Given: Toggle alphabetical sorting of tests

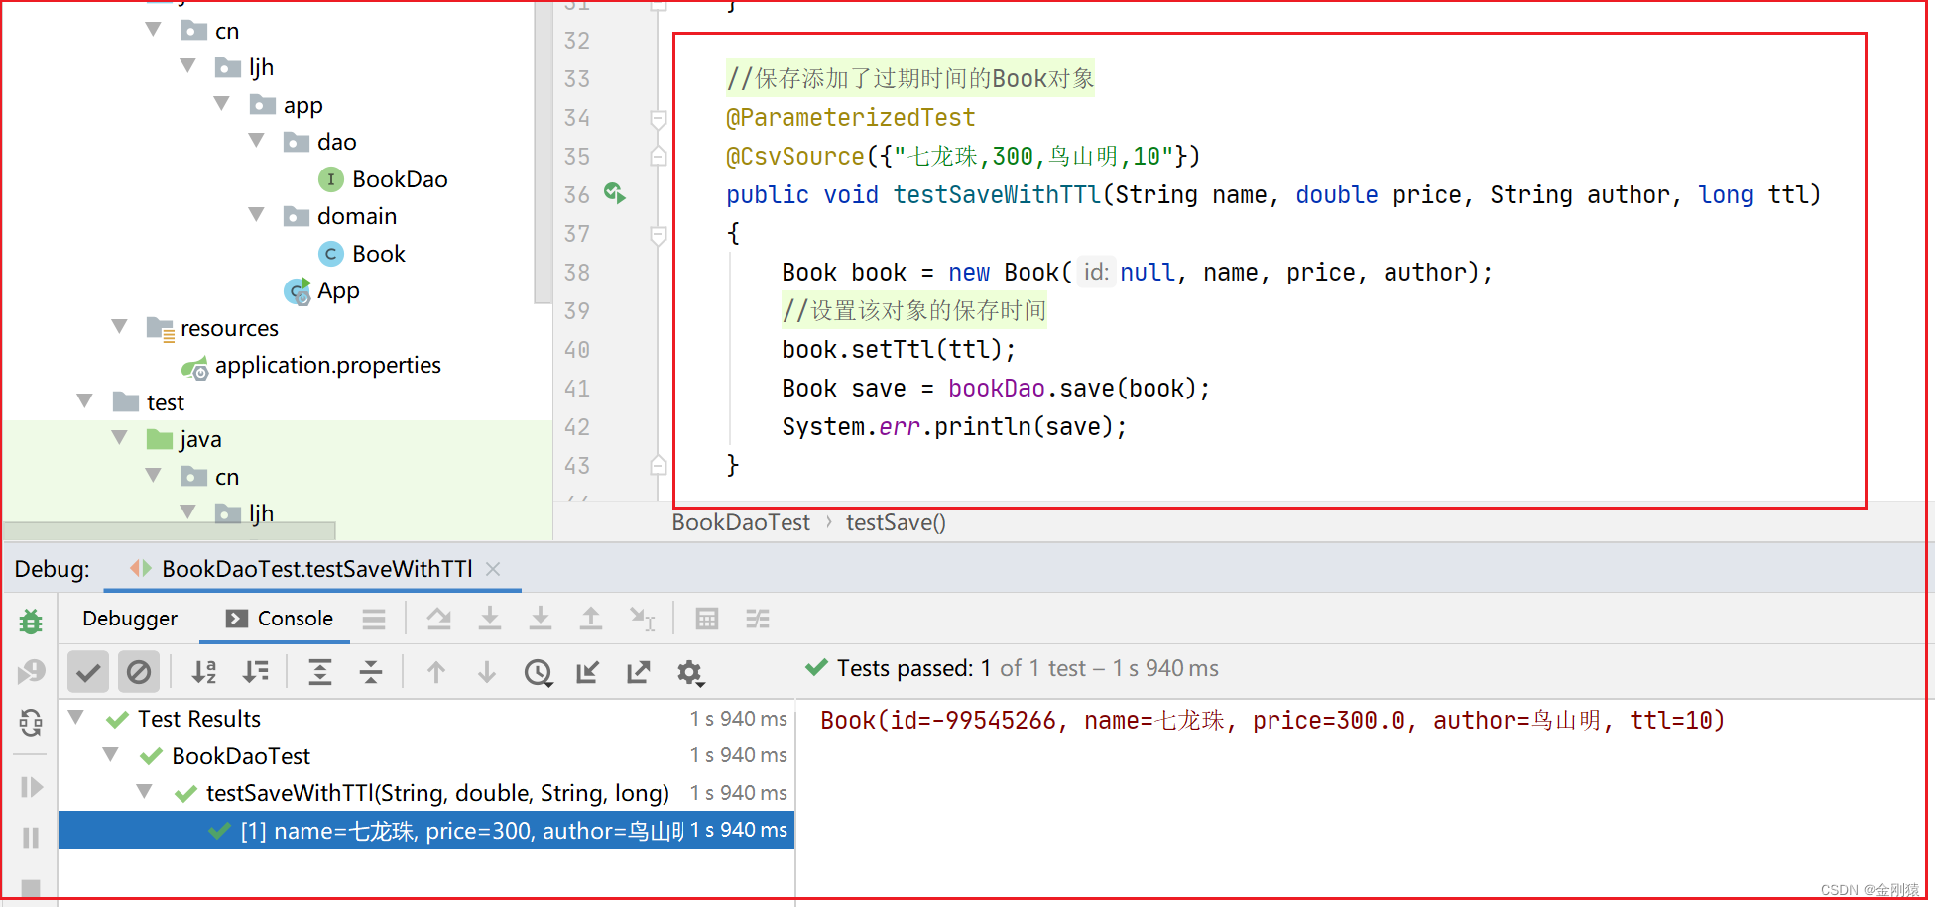Looking at the screenshot, I should click(x=203, y=671).
